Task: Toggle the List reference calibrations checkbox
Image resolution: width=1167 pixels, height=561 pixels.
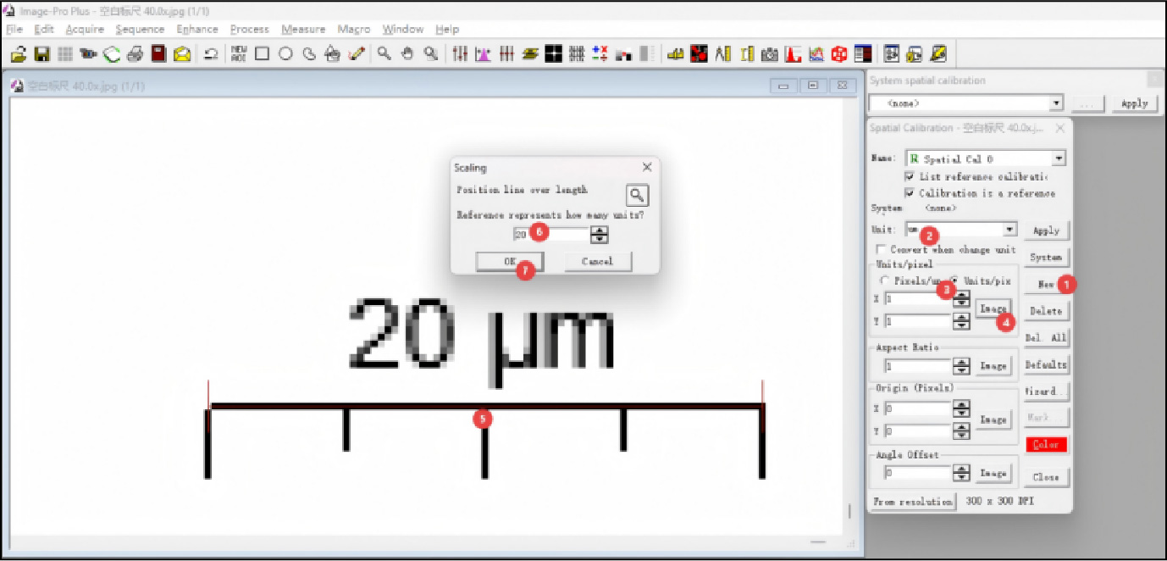Action: tap(910, 176)
